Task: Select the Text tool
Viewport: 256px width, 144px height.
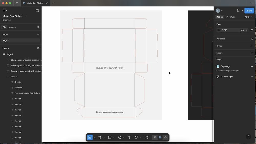Action: 129,137
